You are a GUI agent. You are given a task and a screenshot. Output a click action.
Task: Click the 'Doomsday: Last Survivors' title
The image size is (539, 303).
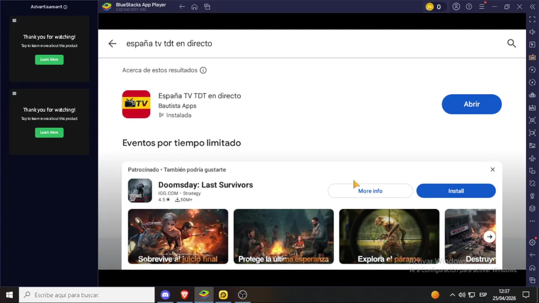tap(205, 185)
